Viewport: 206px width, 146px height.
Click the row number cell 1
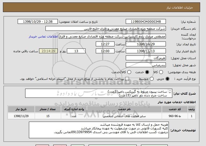[x=192, y=116]
